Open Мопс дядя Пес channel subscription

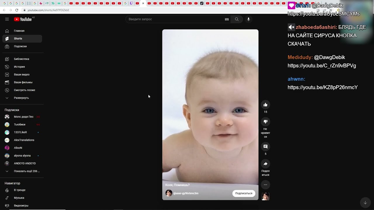22,117
